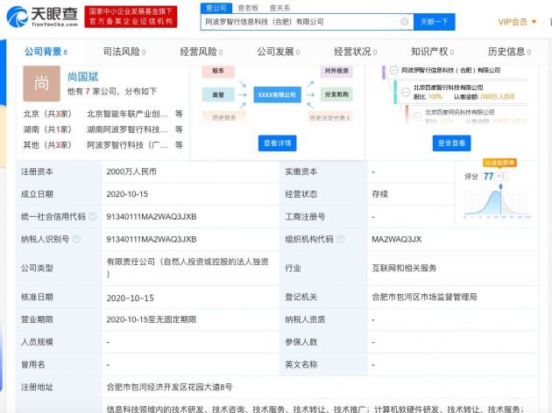The height and width of the screenshot is (413, 552).
Task: Click the 高管 node in relation chart
Action: pos(218,94)
